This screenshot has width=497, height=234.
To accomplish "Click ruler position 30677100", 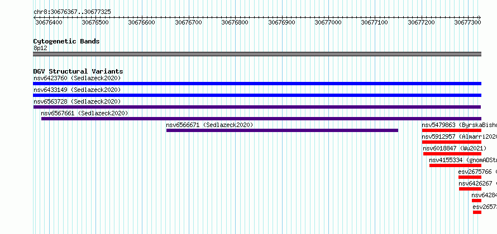I will click(x=375, y=22).
